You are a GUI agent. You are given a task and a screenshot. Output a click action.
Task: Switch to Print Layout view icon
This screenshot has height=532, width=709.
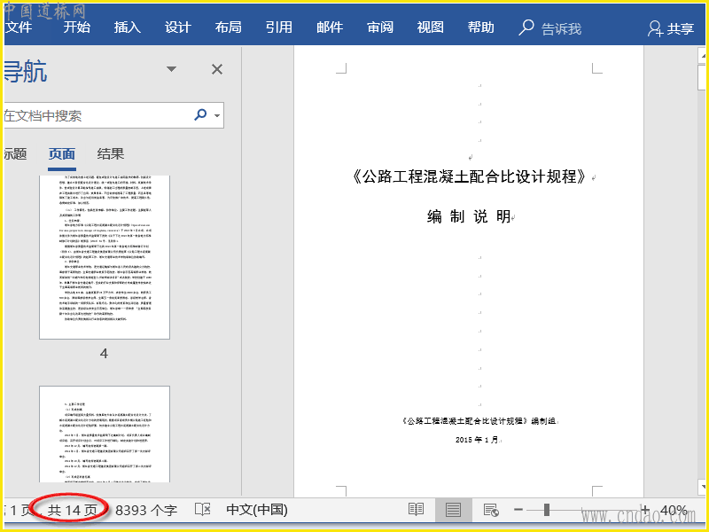[453, 509]
